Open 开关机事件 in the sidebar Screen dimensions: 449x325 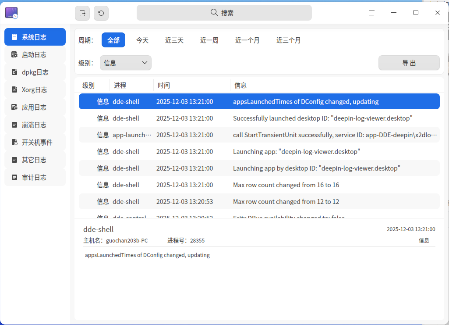click(x=35, y=142)
